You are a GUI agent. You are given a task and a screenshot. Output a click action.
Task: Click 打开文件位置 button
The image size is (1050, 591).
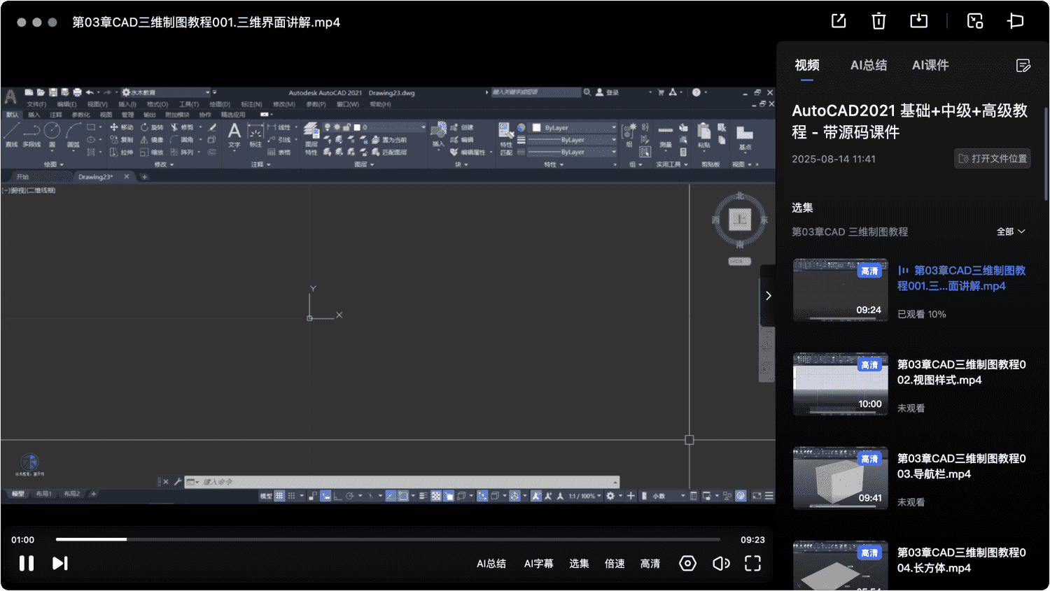pos(993,159)
